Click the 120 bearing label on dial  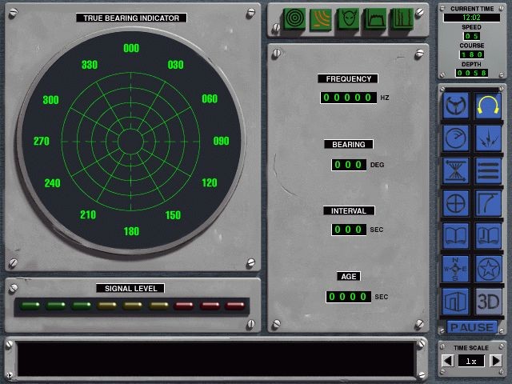pos(210,182)
